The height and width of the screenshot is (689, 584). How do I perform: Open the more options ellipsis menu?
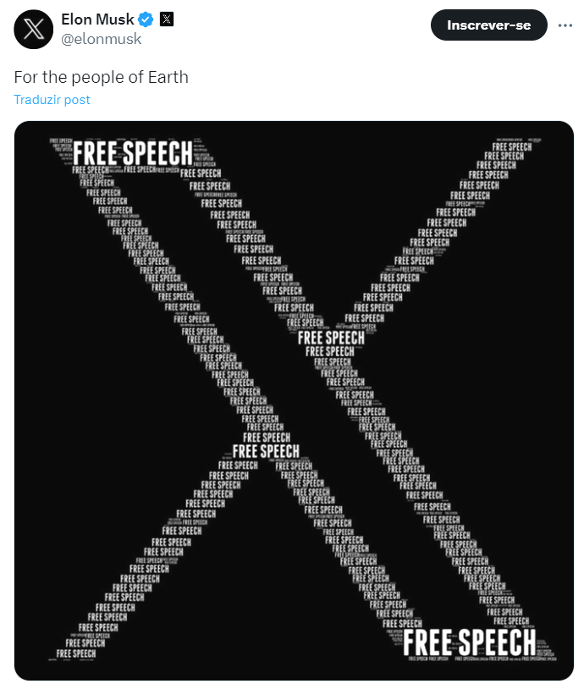coord(565,25)
